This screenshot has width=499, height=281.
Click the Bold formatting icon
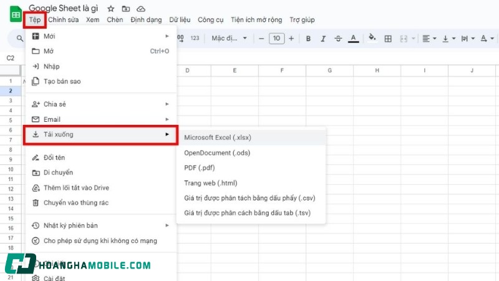pos(308,39)
